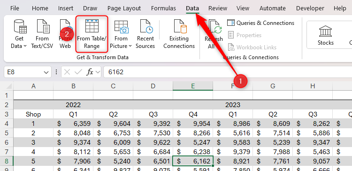Screen dimensions: 352x171
Task: Click cell with value 9,057
Action: (x=313, y=161)
